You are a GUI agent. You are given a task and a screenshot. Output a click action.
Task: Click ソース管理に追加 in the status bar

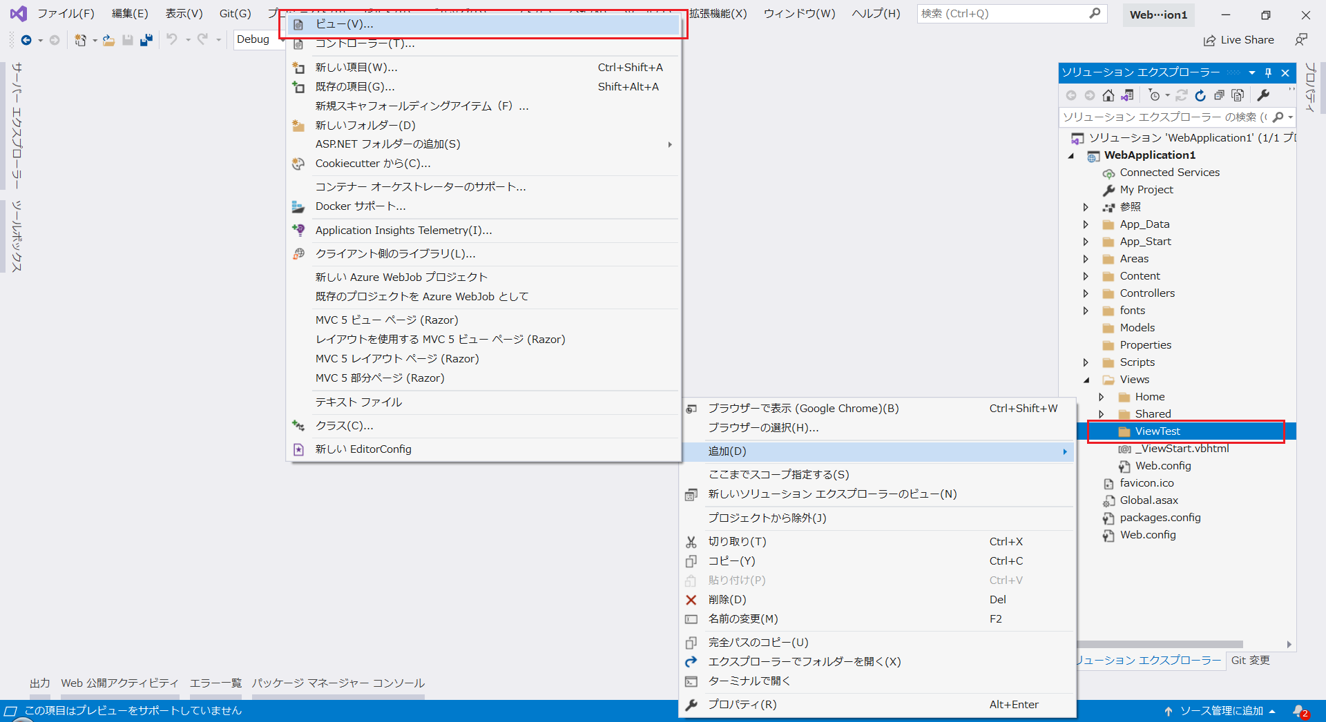coord(1222,710)
